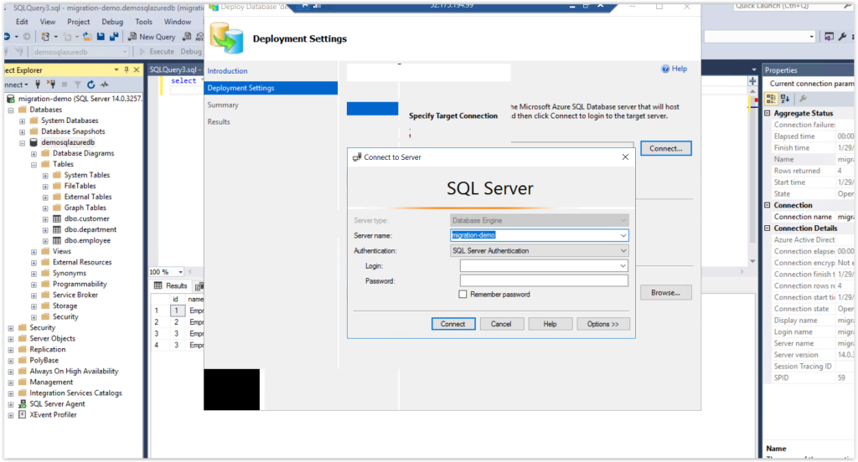Collapse the Connection Details section
Viewport: 858px width, 462px height.
pyautogui.click(x=768, y=228)
